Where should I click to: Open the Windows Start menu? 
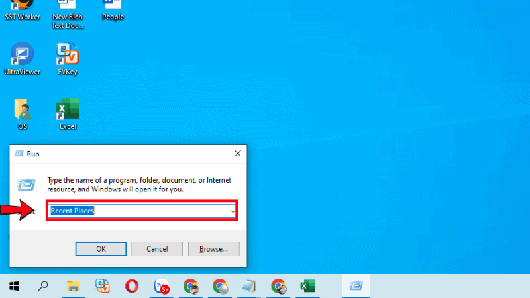point(14,286)
